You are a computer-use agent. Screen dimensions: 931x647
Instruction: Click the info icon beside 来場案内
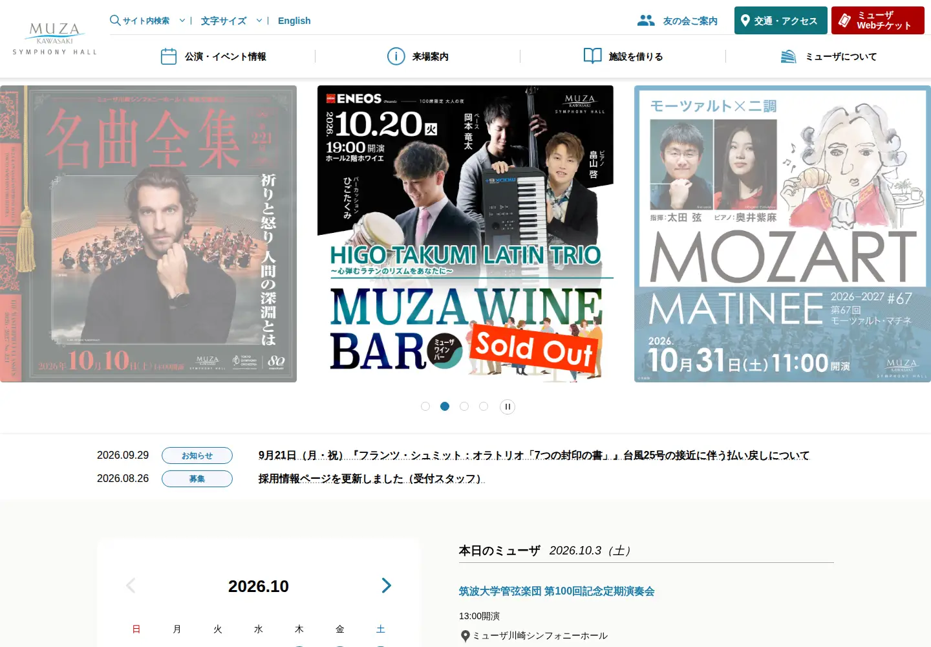(x=396, y=56)
